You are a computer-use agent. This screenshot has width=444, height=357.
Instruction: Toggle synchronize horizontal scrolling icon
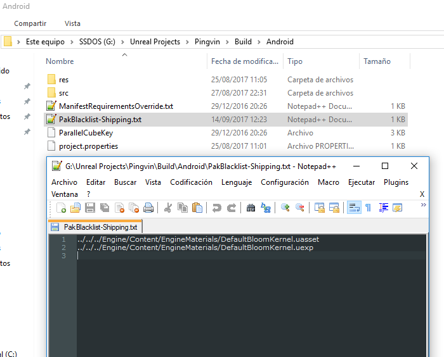coord(334,208)
